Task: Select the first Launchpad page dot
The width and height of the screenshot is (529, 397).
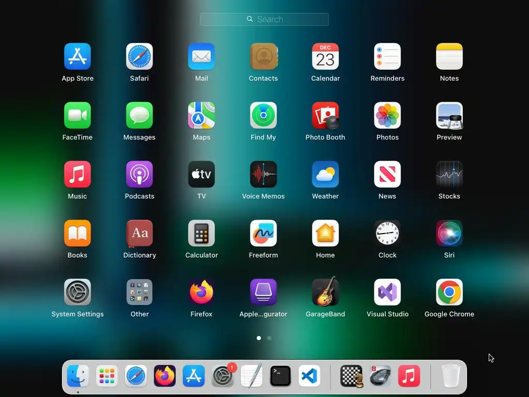Action: point(259,338)
